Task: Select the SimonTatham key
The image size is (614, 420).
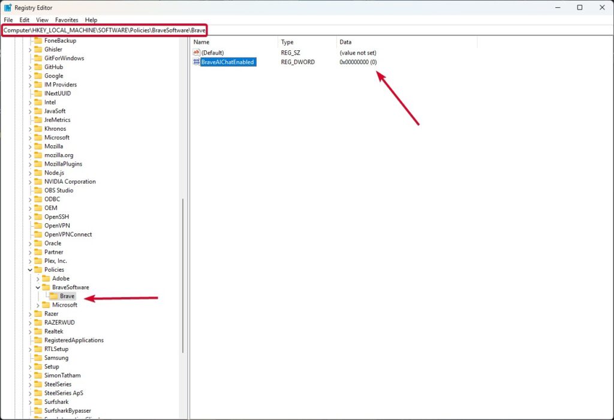Action: (62, 376)
